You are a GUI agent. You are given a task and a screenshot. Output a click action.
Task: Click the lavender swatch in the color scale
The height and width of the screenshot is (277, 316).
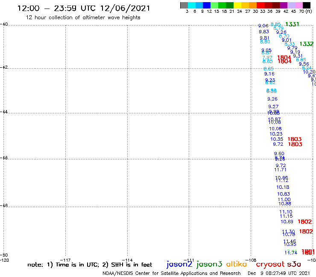tap(291, 5)
